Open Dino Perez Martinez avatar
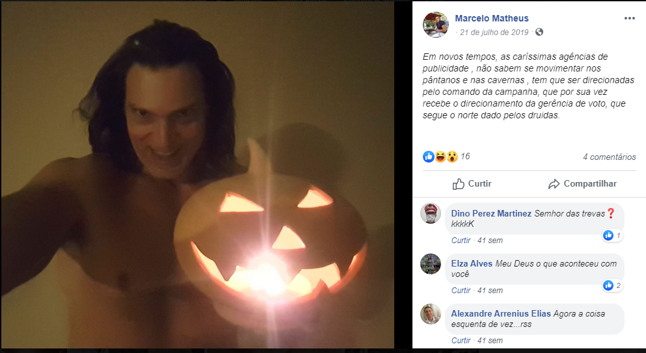The height and width of the screenshot is (353, 646). click(x=431, y=213)
